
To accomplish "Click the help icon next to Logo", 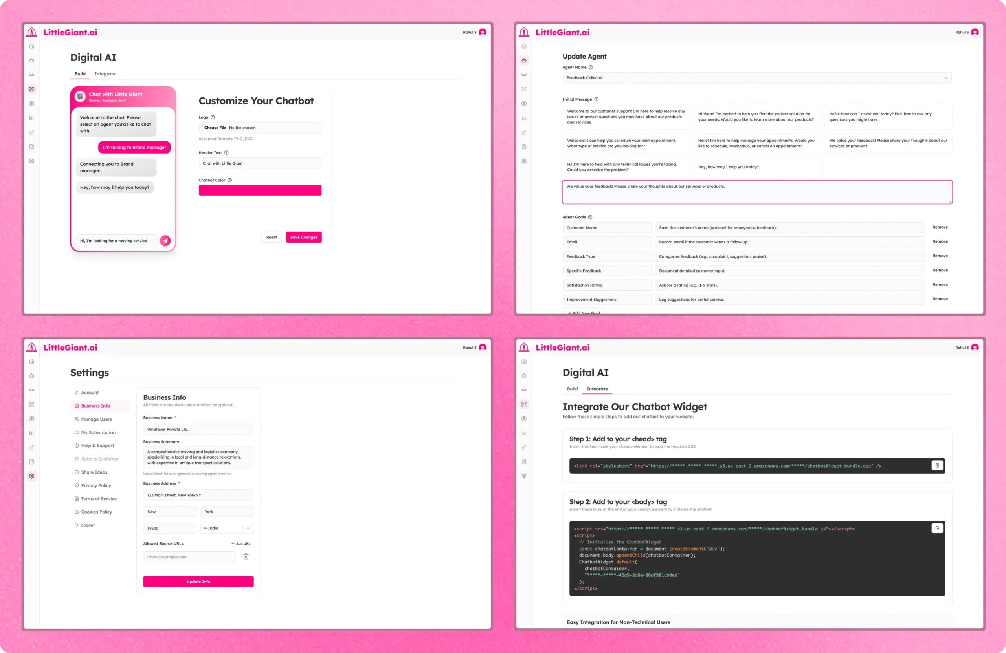I will (x=213, y=117).
